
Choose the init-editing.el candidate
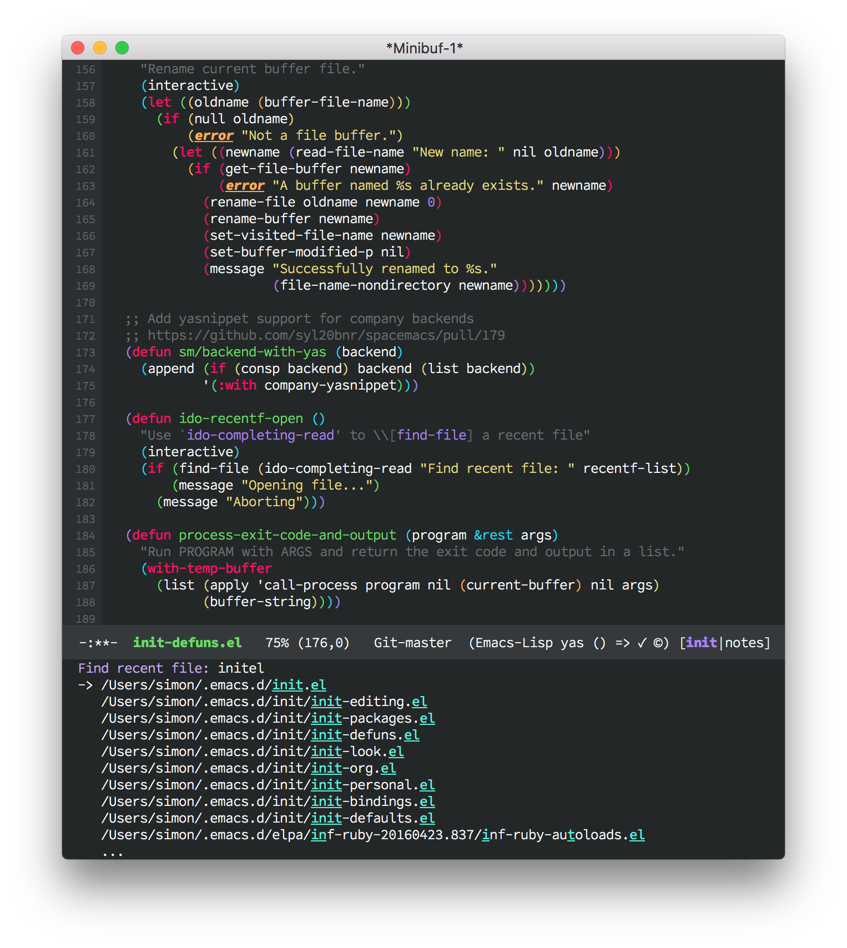point(264,702)
